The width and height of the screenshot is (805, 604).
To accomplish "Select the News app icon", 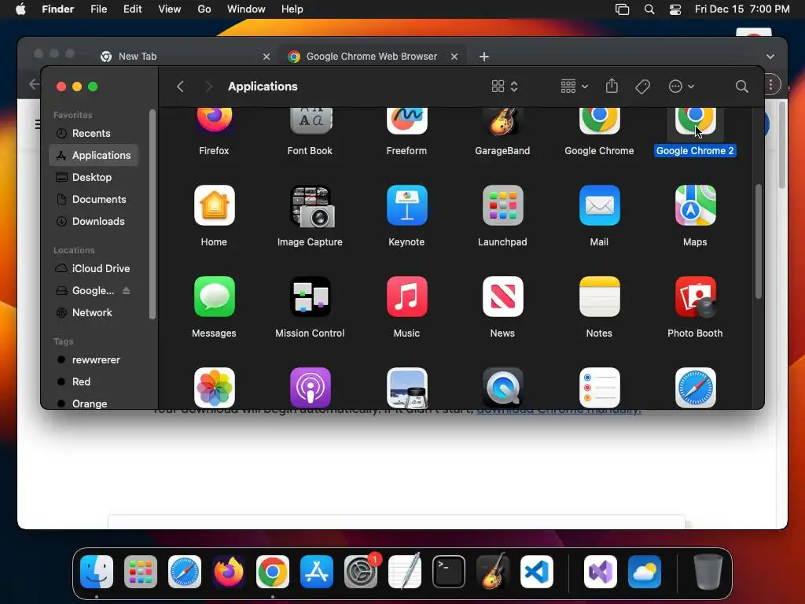I will 502,296.
